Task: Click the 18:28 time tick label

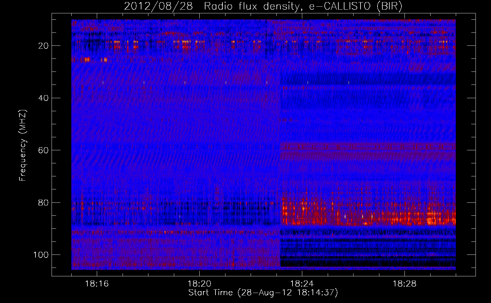Action: point(405,284)
